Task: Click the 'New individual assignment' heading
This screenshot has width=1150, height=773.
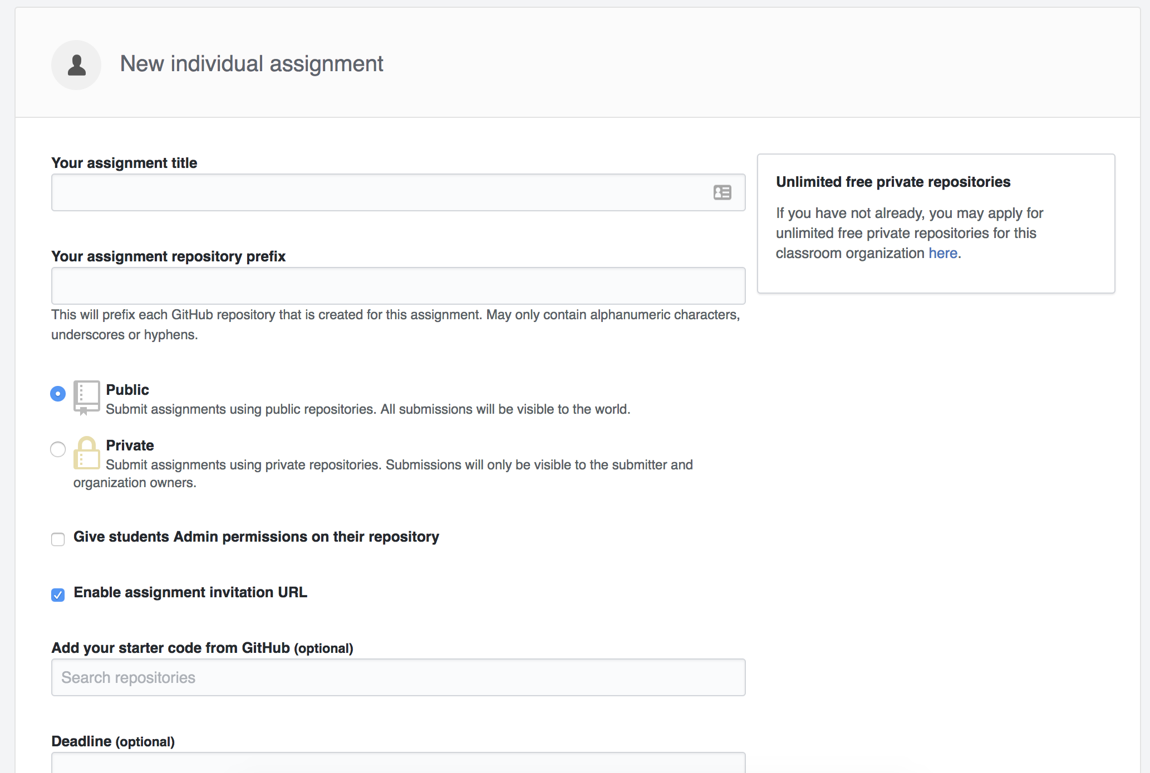Action: tap(252, 64)
